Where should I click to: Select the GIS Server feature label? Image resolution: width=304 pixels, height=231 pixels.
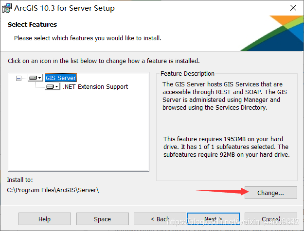(61, 78)
